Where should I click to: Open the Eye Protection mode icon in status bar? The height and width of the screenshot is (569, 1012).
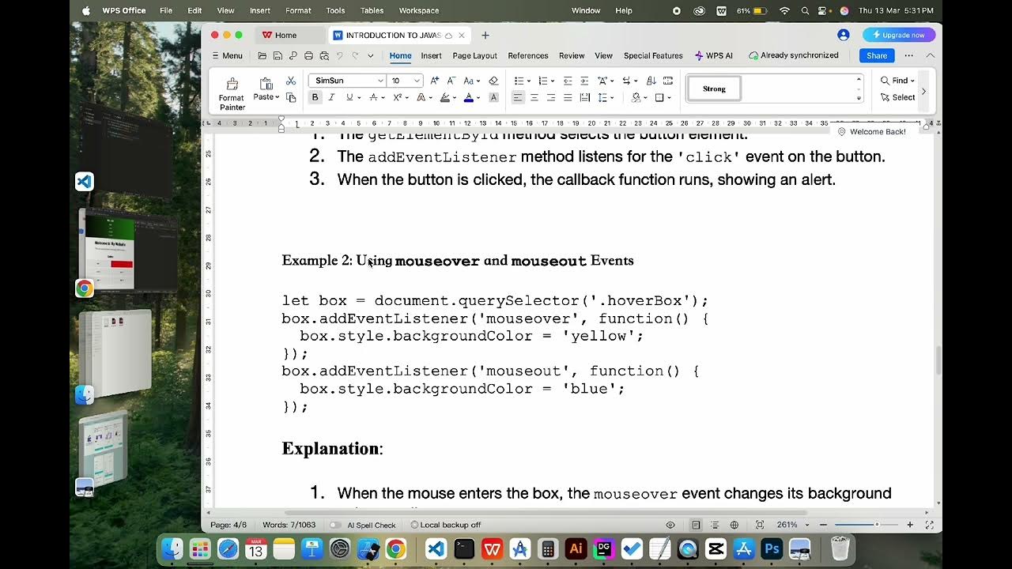pyautogui.click(x=670, y=525)
